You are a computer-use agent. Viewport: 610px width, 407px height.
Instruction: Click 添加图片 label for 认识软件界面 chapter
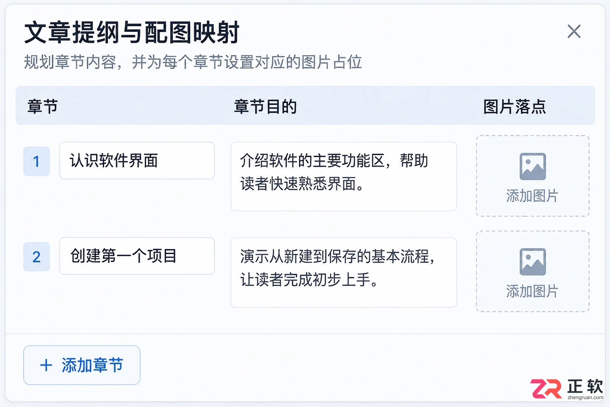click(x=532, y=196)
